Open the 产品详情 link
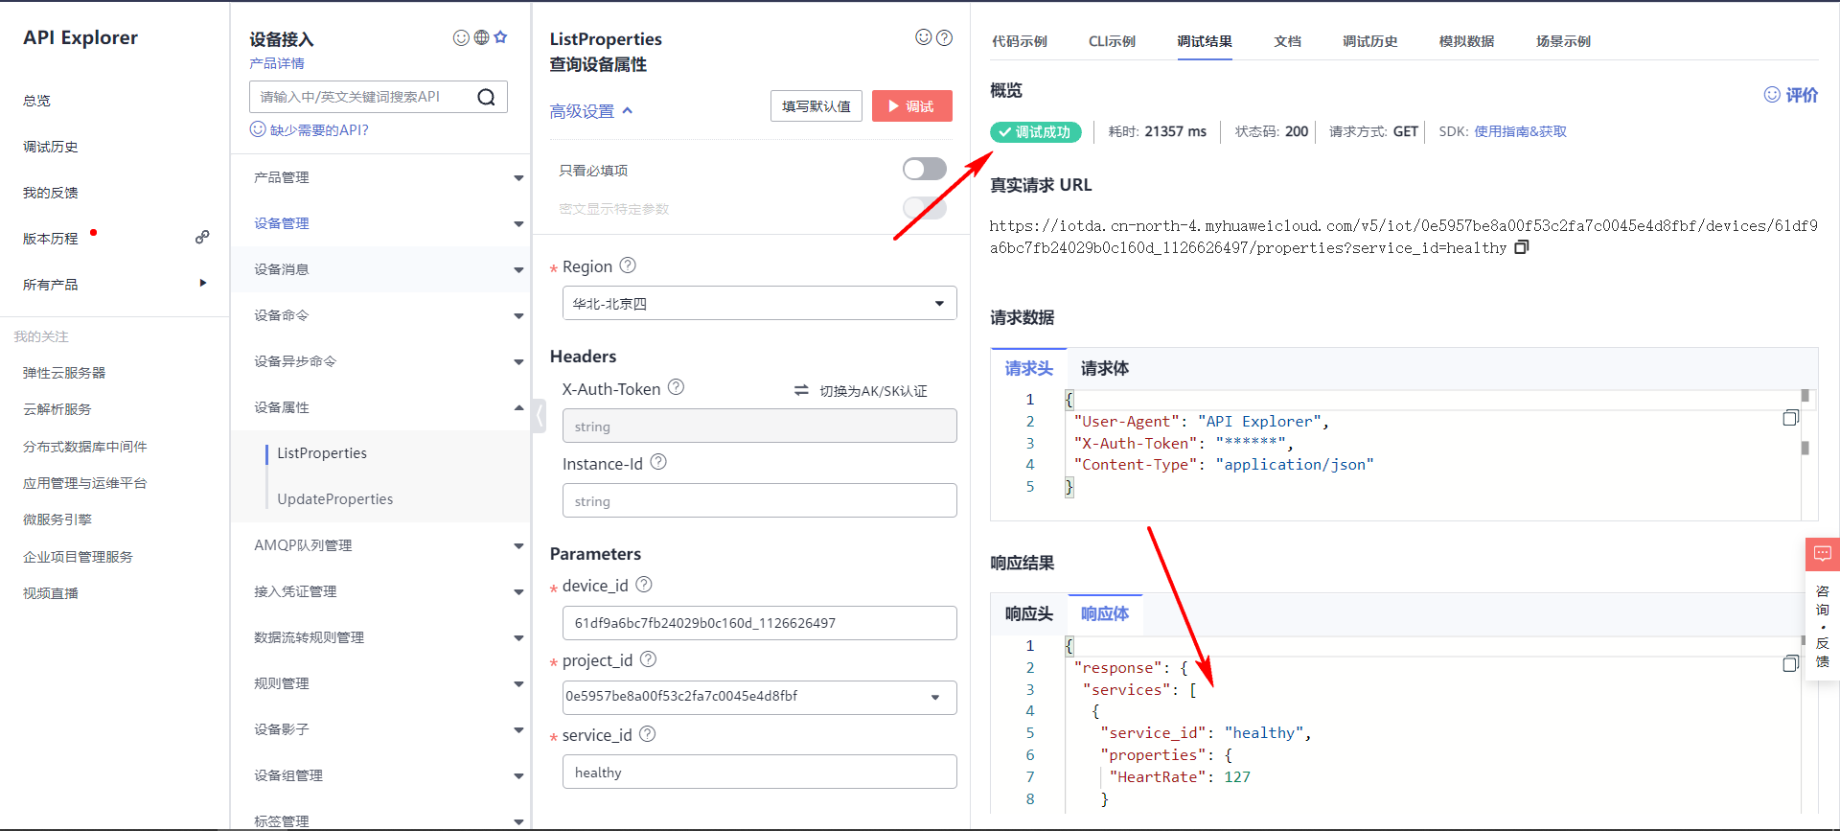The image size is (1840, 831). coord(277,63)
